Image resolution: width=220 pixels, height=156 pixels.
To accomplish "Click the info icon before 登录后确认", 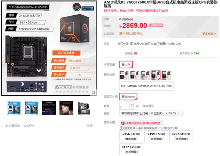I will point(121,128).
